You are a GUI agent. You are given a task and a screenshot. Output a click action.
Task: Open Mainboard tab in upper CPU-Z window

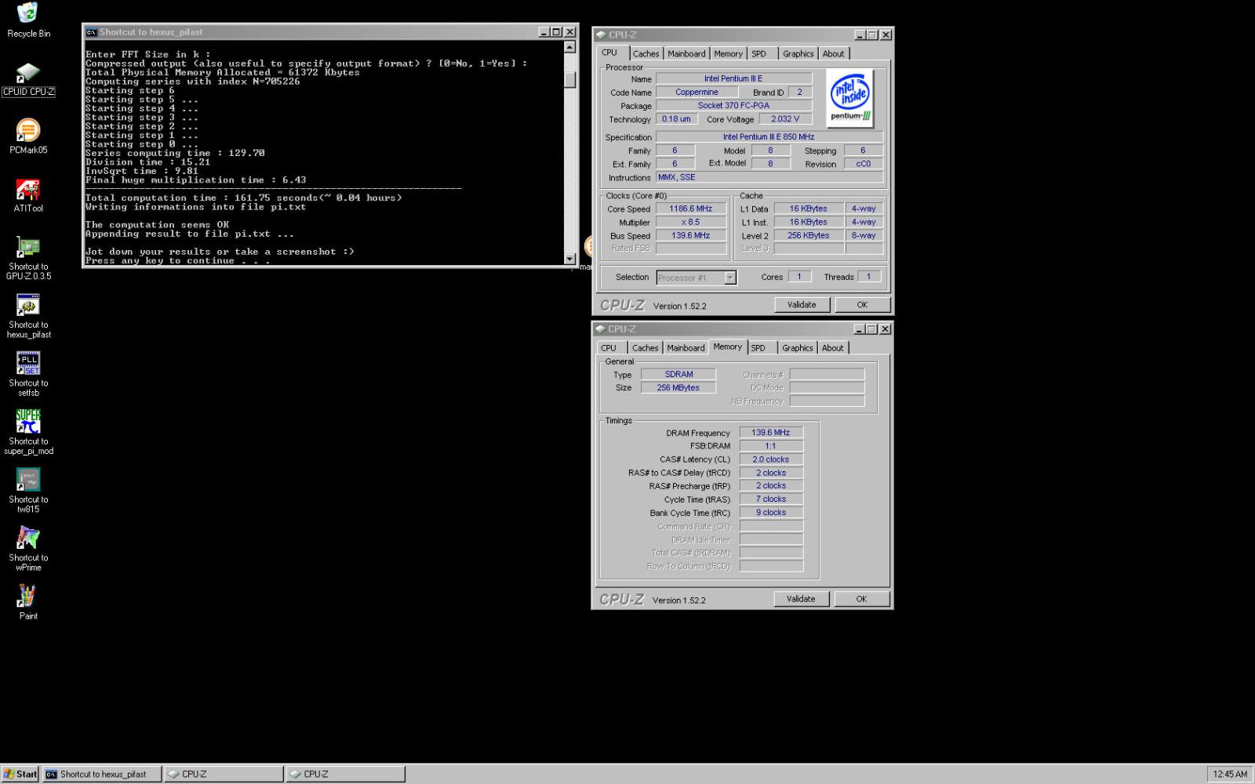686,54
